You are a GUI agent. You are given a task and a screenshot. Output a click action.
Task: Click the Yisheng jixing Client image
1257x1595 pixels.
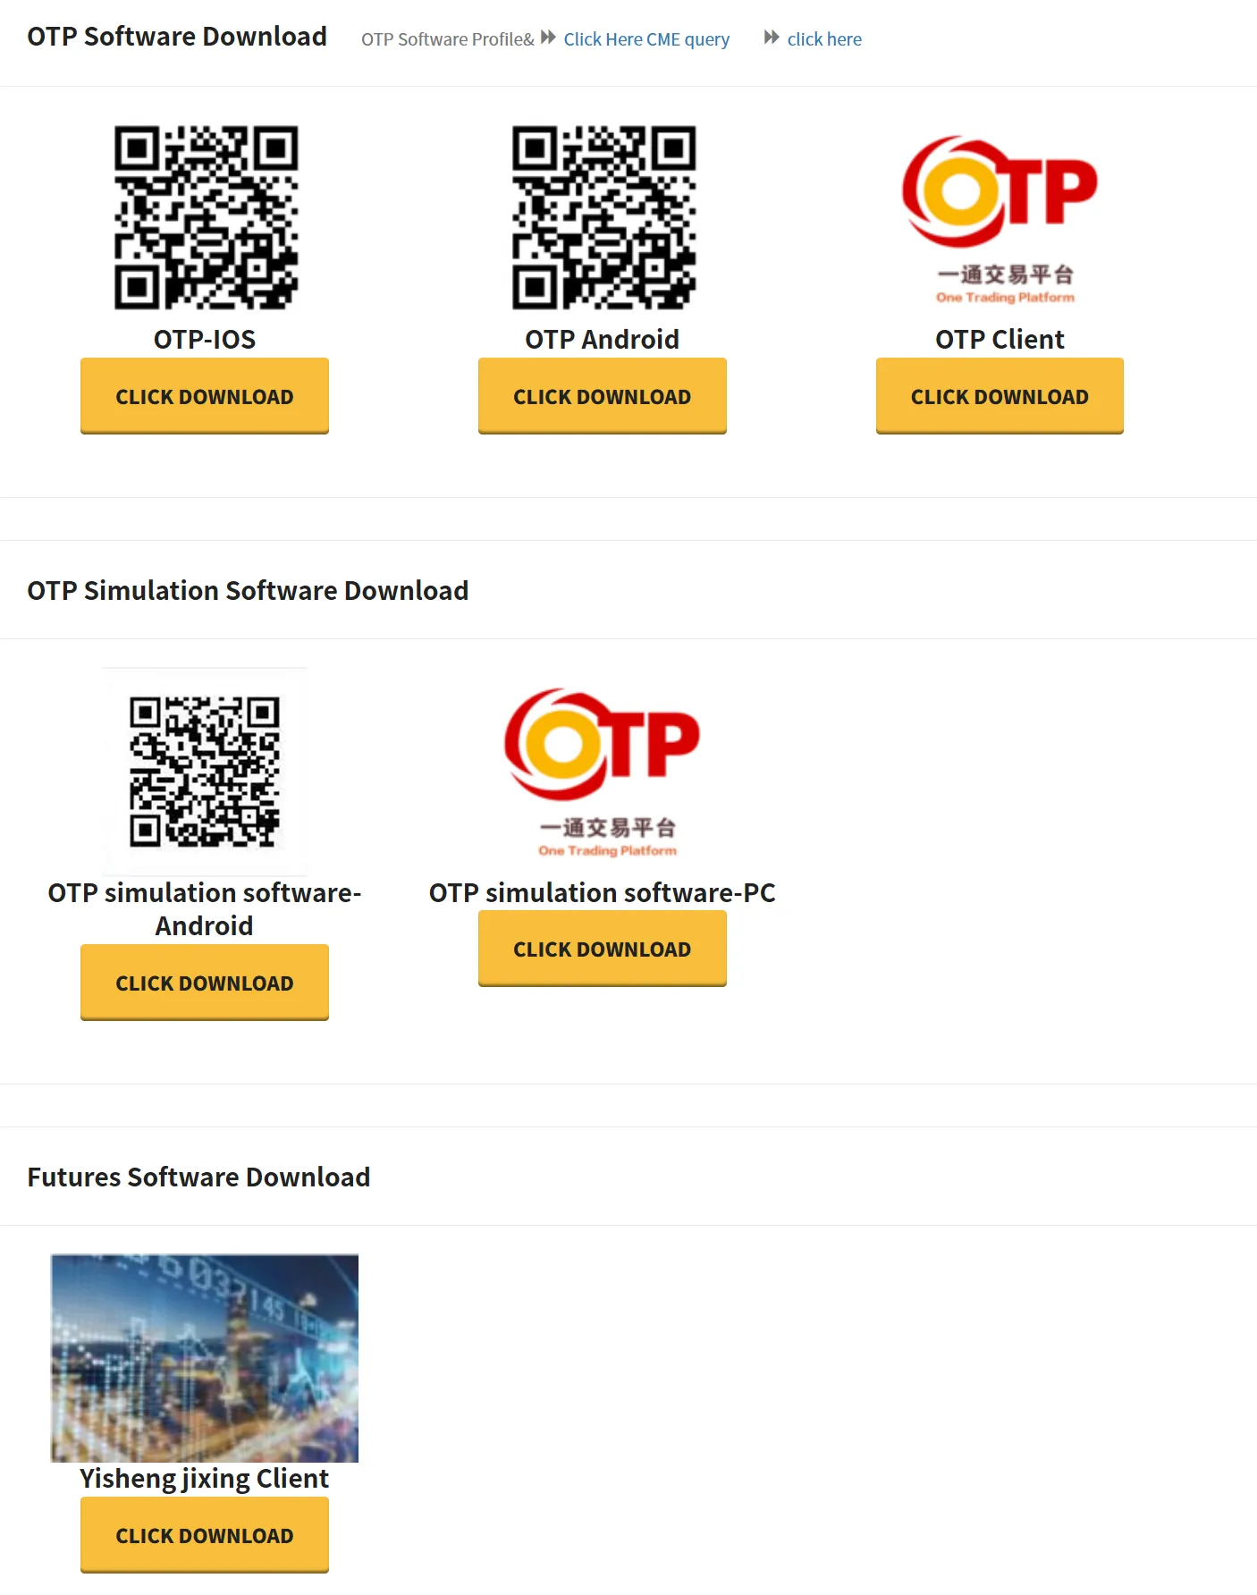tap(205, 1358)
